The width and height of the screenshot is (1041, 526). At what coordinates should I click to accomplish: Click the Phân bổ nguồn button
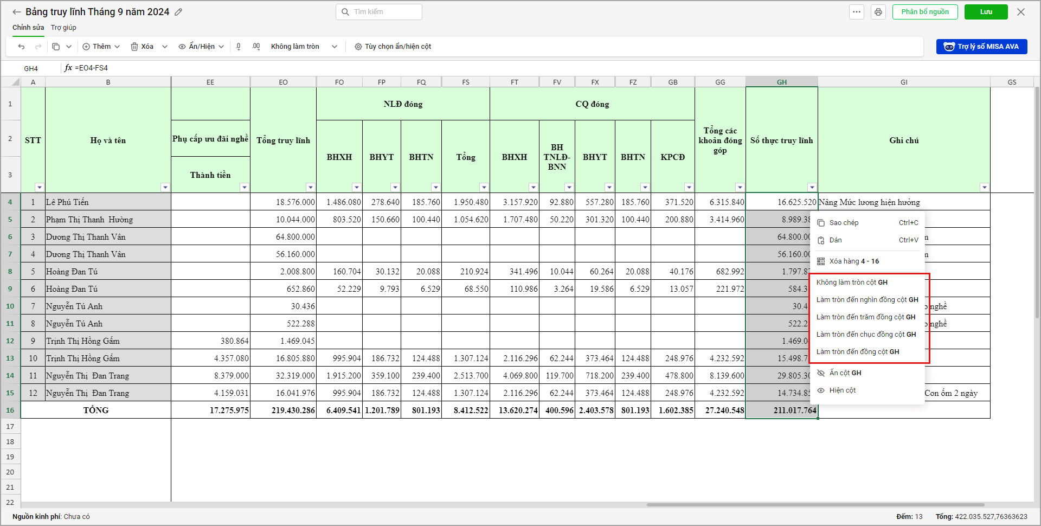click(925, 12)
